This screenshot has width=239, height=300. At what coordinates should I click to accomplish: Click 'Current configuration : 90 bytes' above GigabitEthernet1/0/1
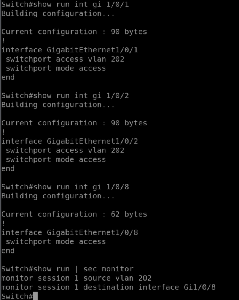pyautogui.click(x=74, y=32)
